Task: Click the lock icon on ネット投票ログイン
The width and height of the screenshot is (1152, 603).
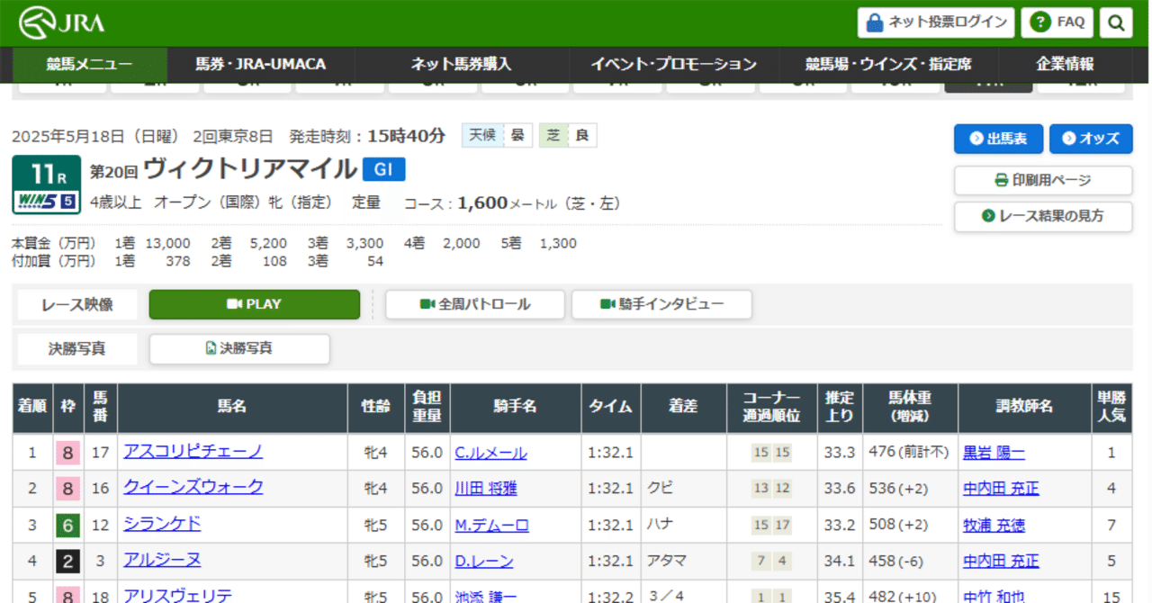Action: 874,22
